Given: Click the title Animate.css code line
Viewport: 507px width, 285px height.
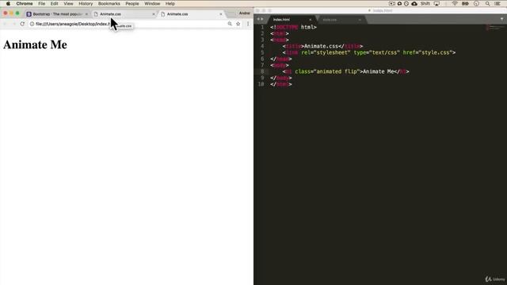Looking at the screenshot, I should tap(322, 46).
